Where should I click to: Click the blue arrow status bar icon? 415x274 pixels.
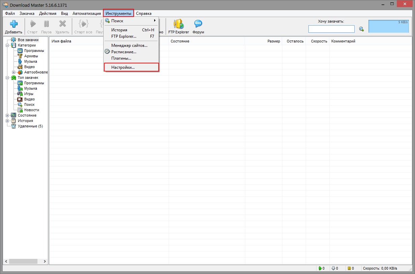tap(333, 268)
